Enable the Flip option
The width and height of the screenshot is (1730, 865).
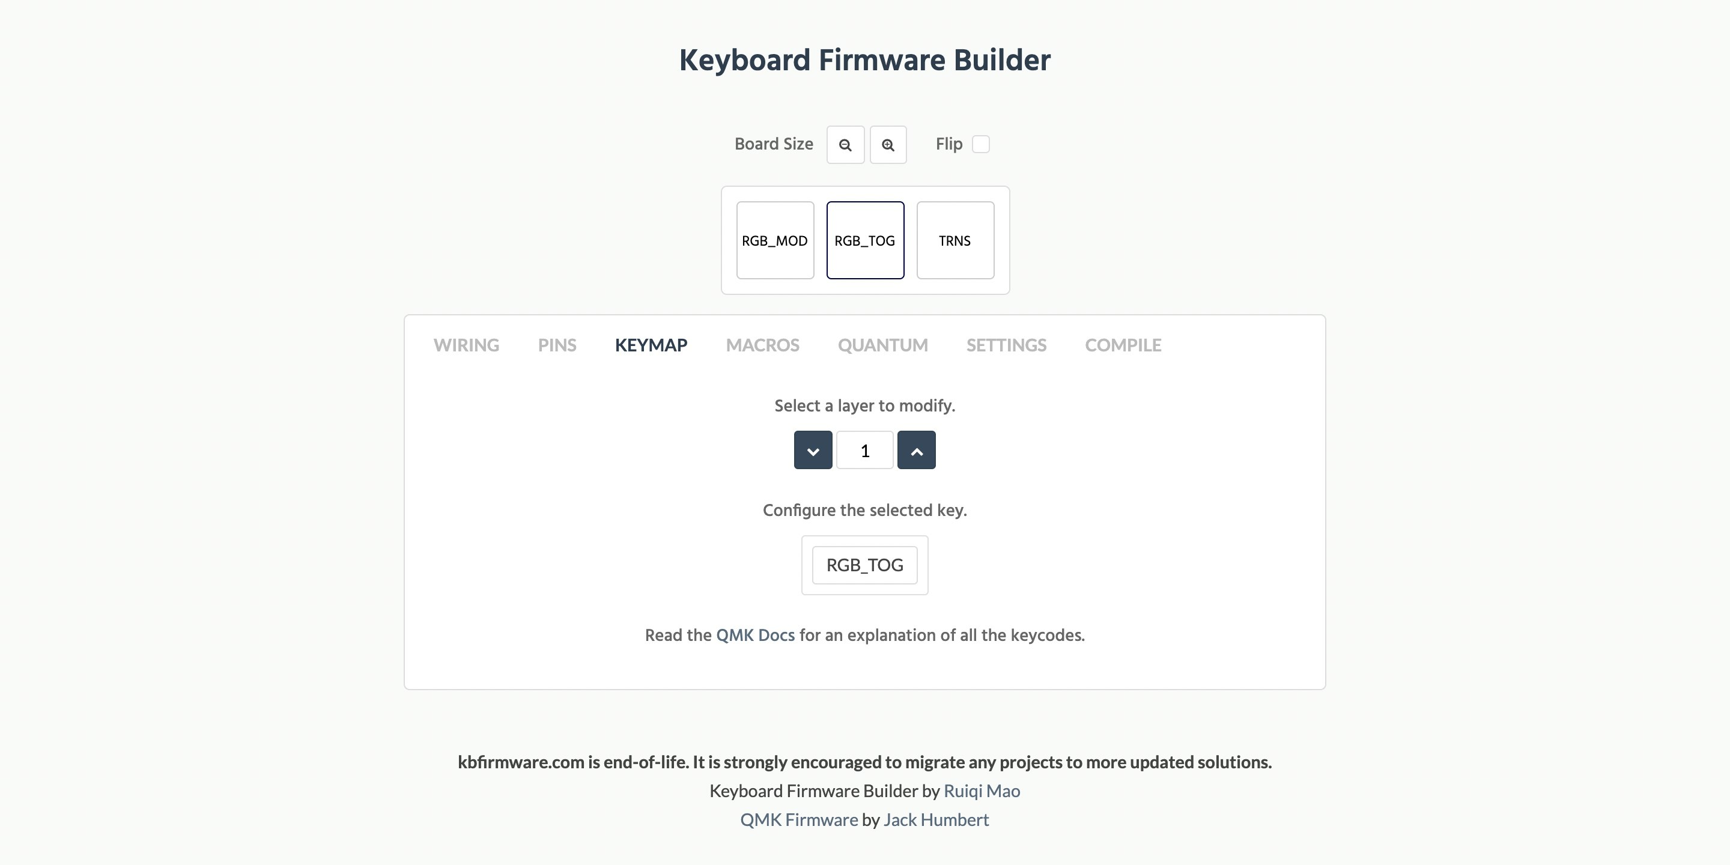pos(980,144)
